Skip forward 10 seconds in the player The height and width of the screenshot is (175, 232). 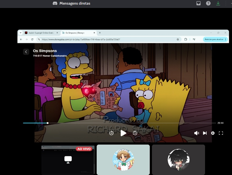tap(135, 133)
